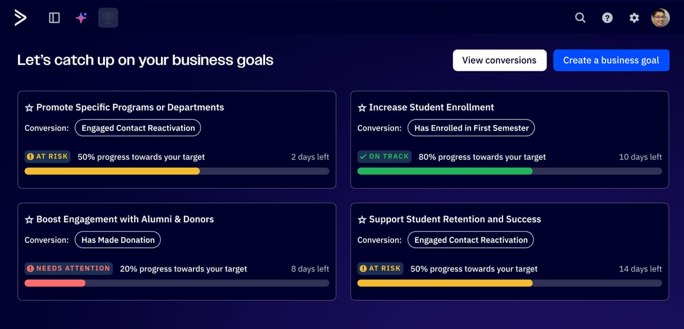Click the ActiveCampaign logo icon
Image resolution: width=684 pixels, height=329 pixels.
coord(20,17)
